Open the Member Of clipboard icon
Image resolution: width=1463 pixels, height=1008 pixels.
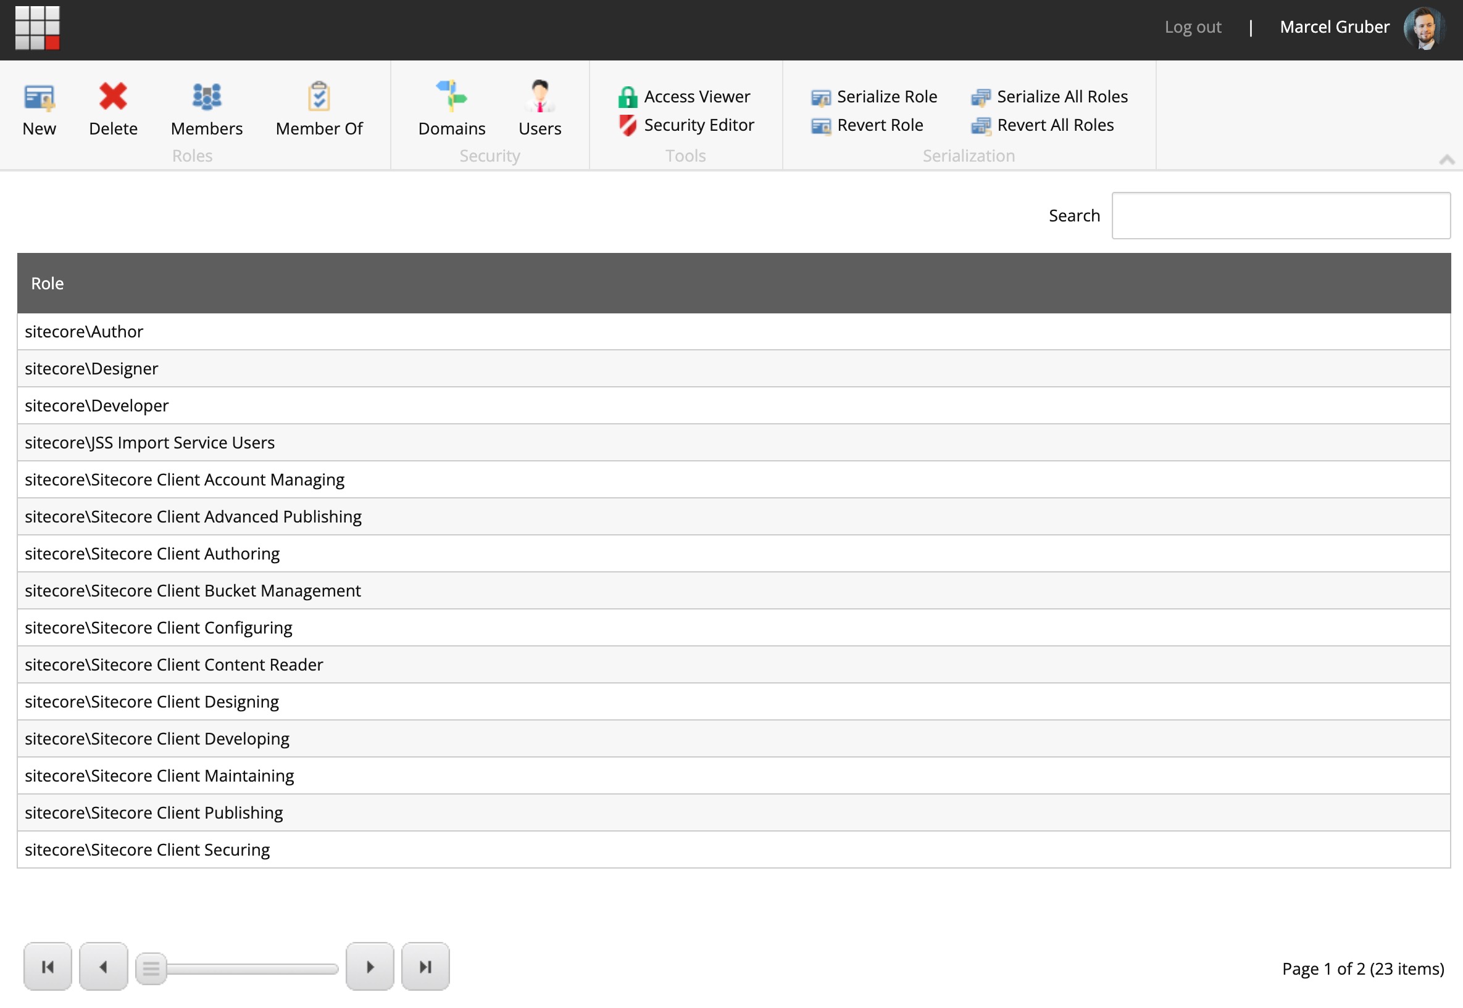click(x=319, y=96)
